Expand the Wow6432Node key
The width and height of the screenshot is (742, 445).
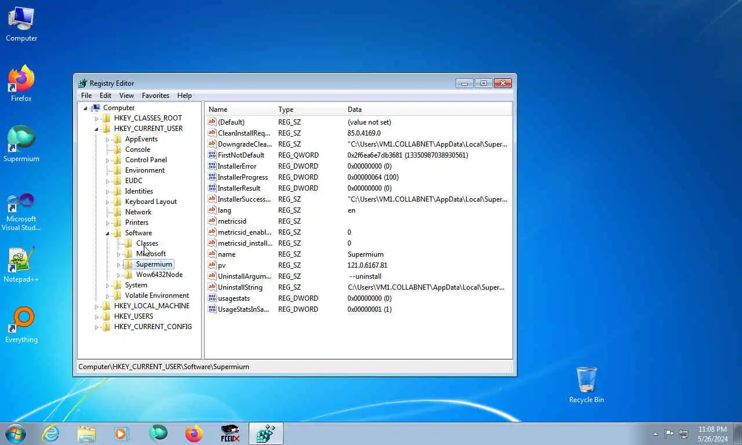click(118, 275)
